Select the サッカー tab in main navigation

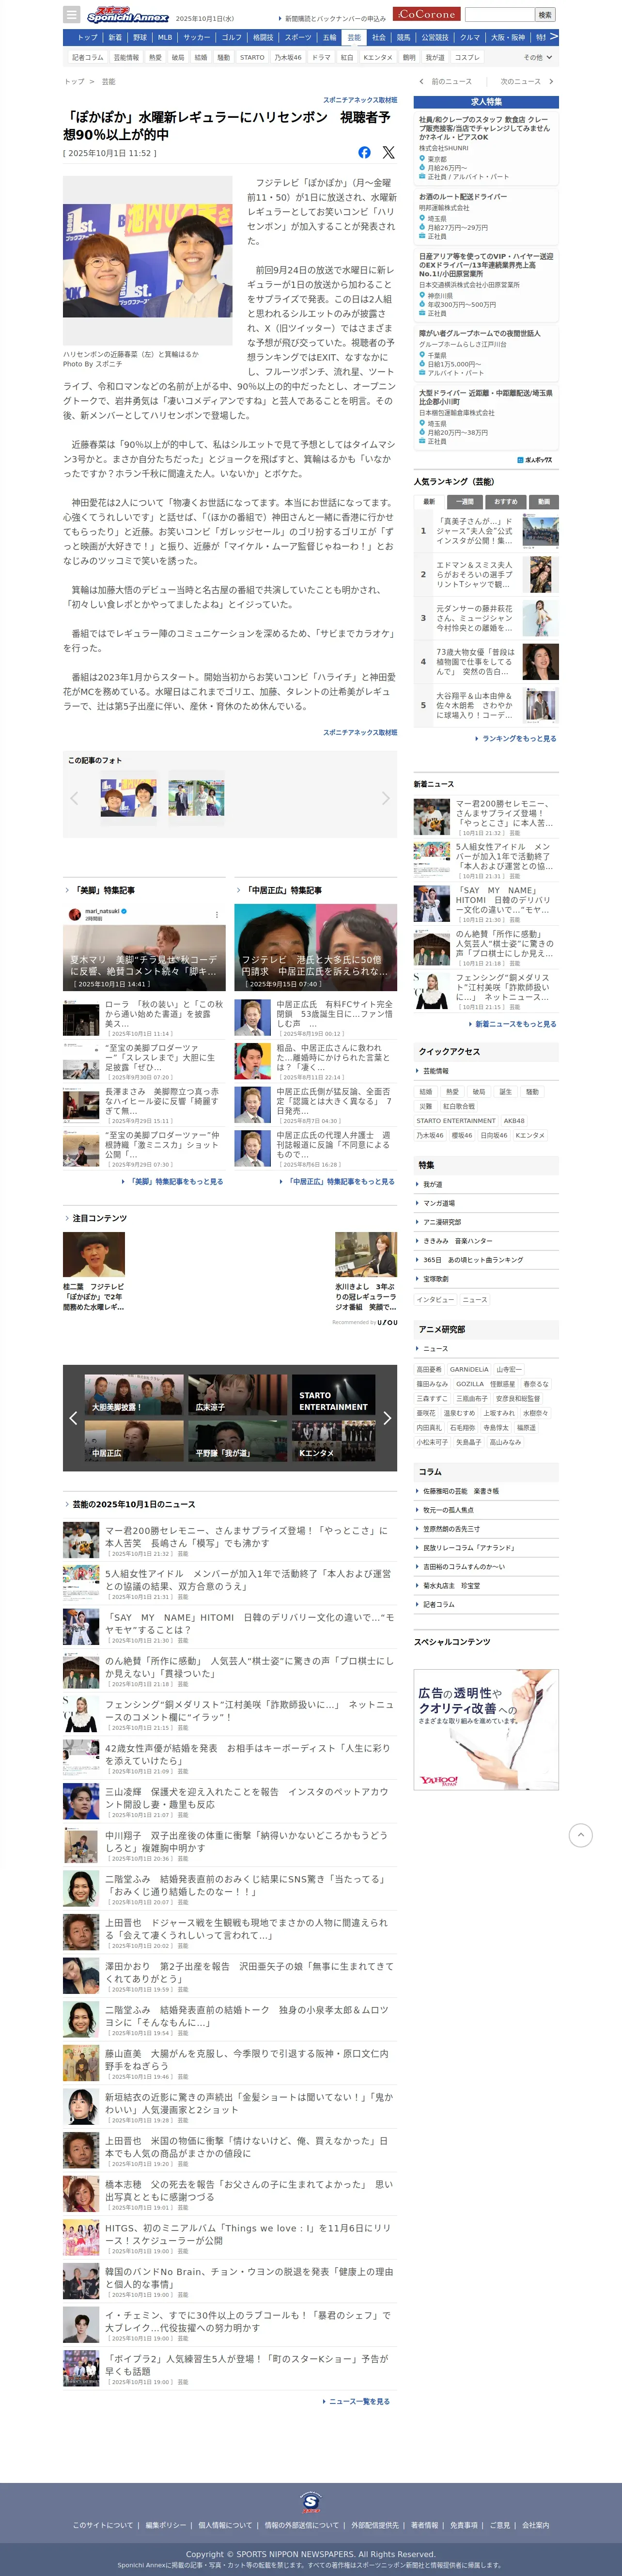click(197, 37)
